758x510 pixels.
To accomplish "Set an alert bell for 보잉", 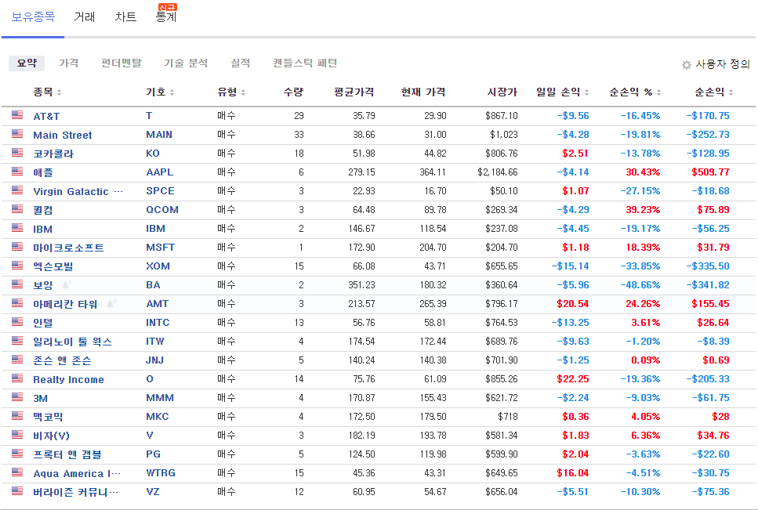I will point(67,284).
